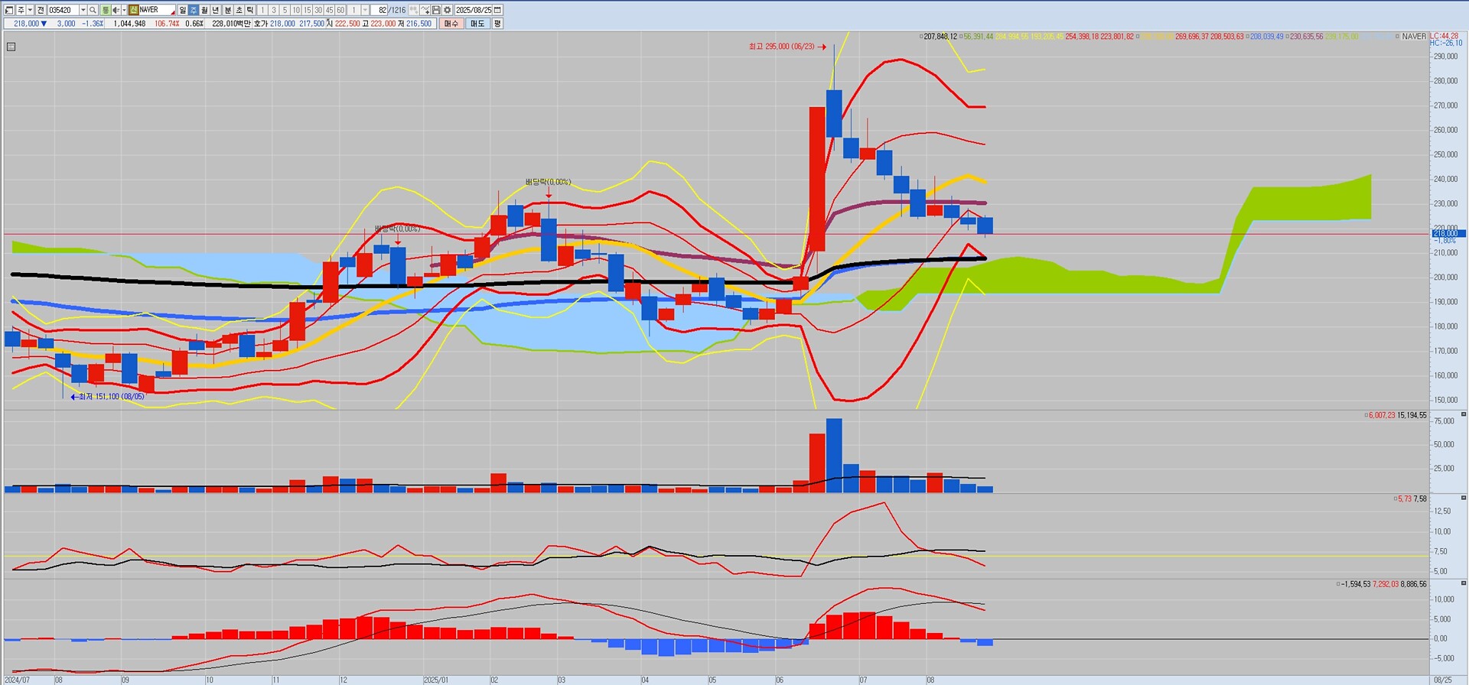Viewport: 1469px width, 685px height.
Task: Open the calendar date picker icon
Action: 498,10
